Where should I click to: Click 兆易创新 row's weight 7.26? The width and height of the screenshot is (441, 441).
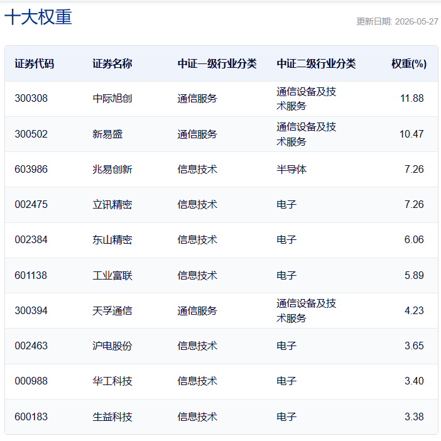pos(414,170)
